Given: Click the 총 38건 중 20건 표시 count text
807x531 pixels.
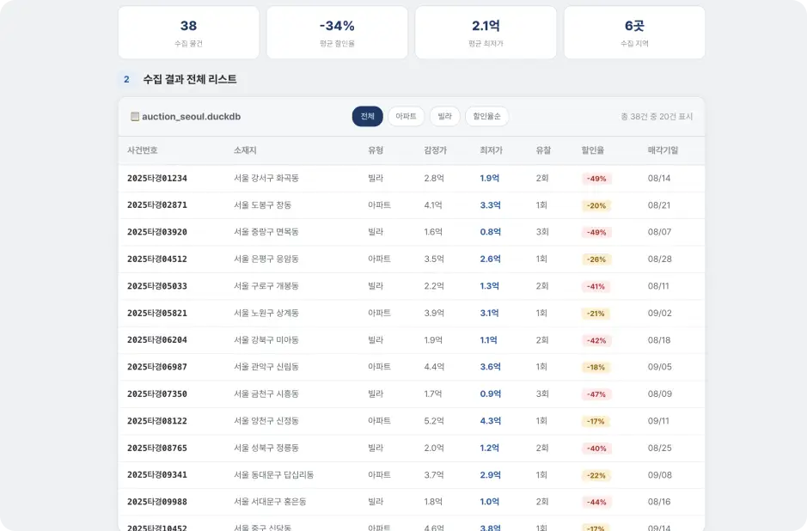Looking at the screenshot, I should point(657,117).
